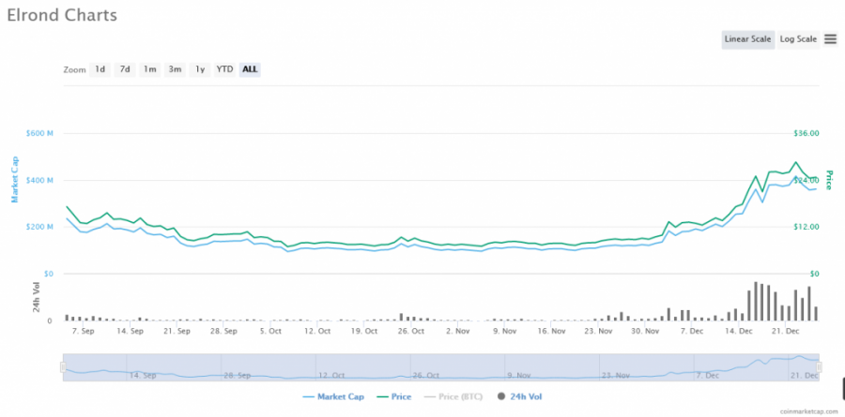This screenshot has width=845, height=417.
Task: Click the 9. Nov date axis label
Action: tap(505, 332)
